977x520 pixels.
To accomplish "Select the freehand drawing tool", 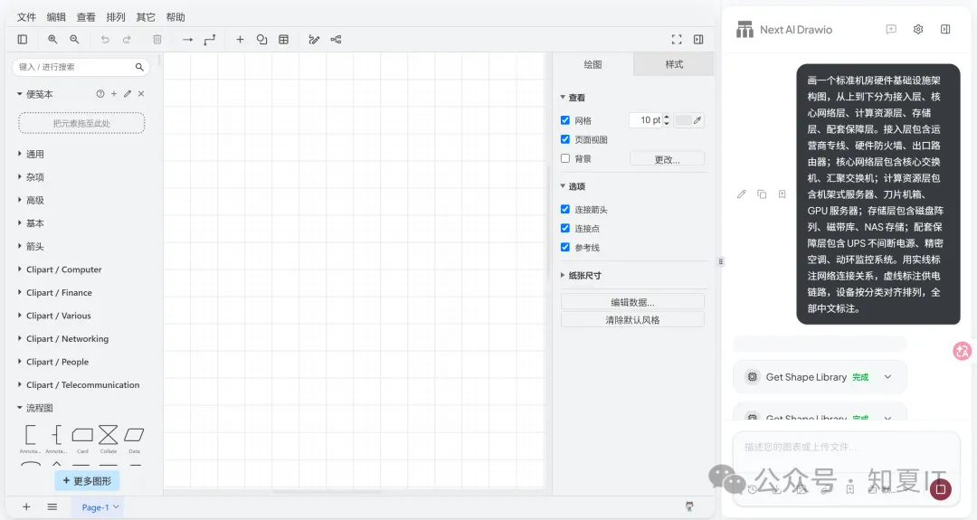I will 314,39.
